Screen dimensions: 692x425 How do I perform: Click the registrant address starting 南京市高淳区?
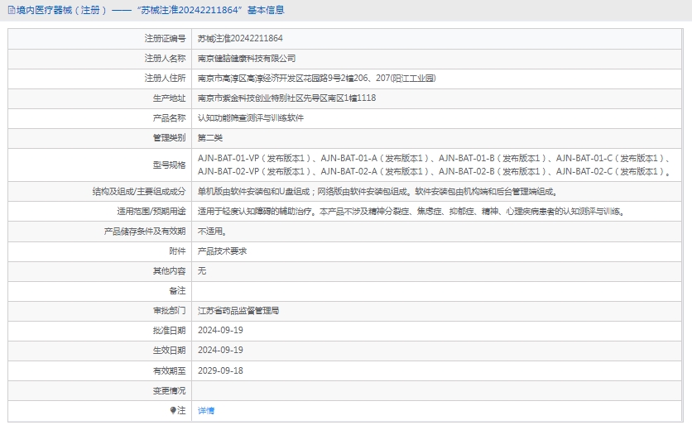coord(316,79)
